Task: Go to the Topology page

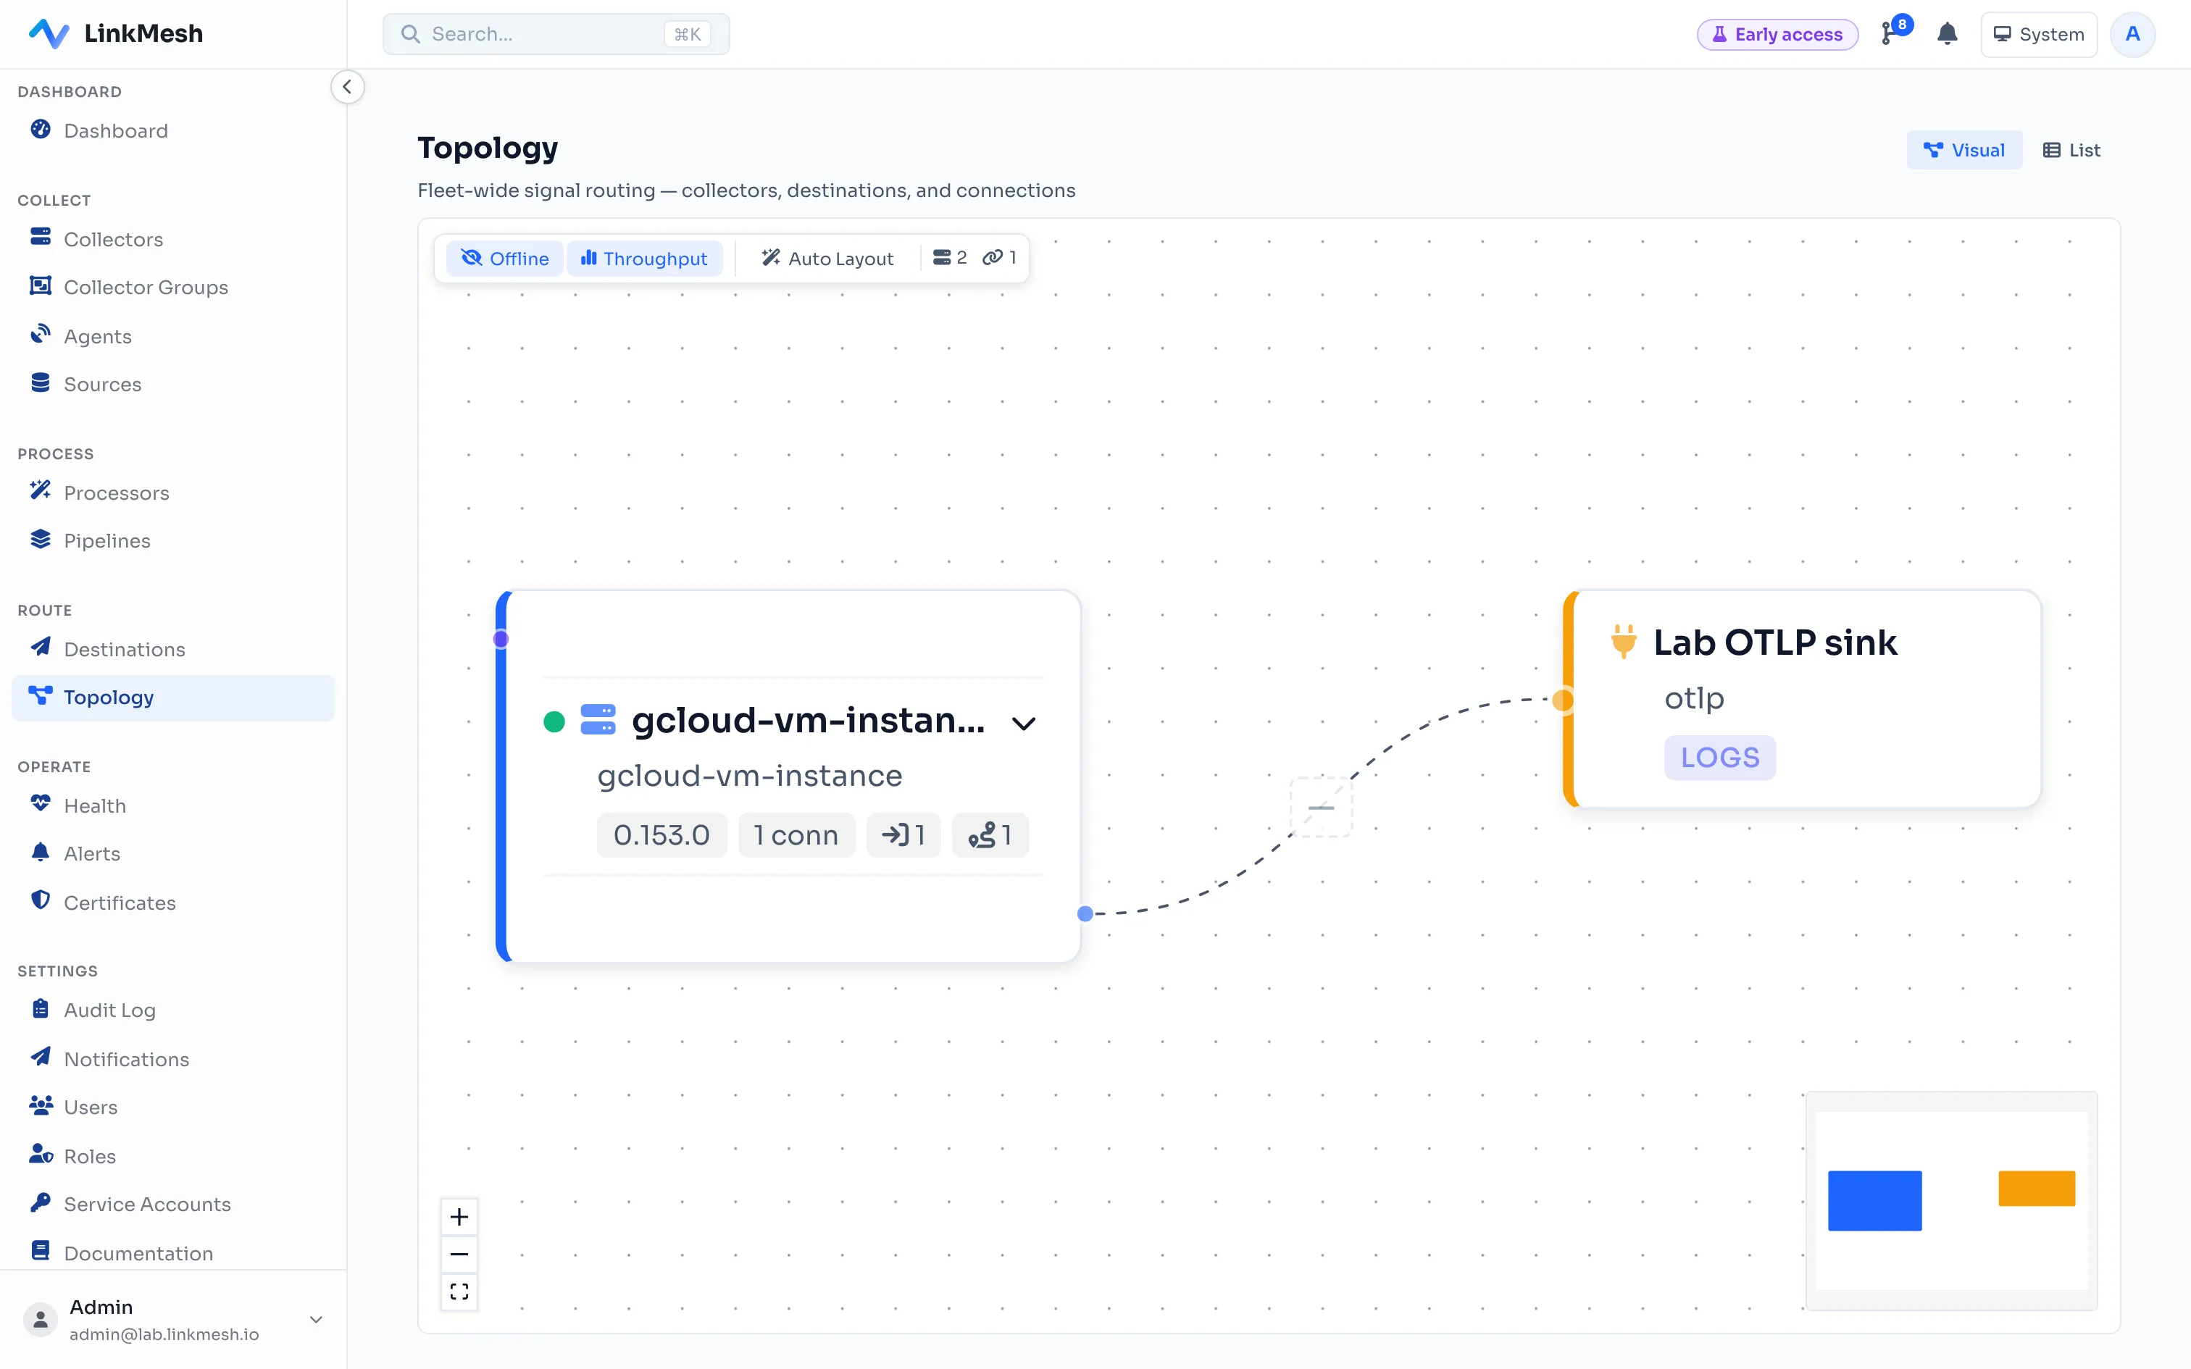Action: (173, 697)
